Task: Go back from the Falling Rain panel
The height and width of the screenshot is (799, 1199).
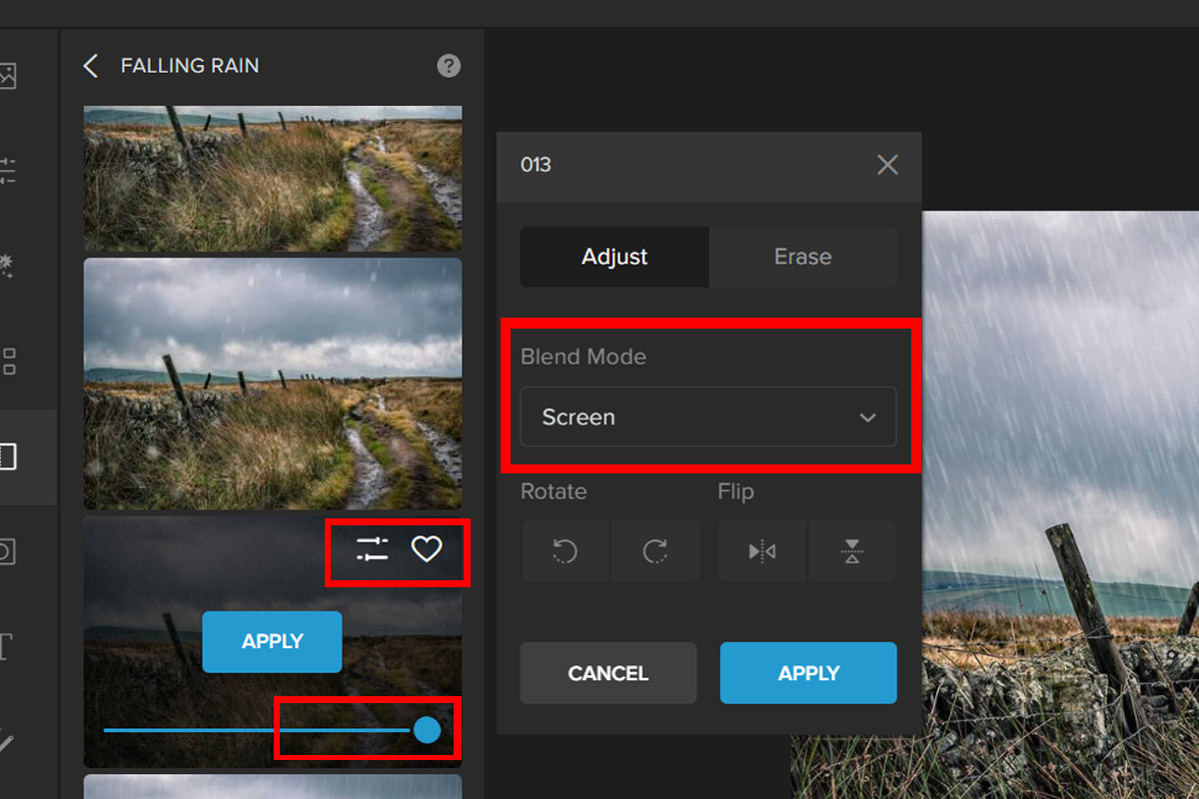Action: click(91, 66)
